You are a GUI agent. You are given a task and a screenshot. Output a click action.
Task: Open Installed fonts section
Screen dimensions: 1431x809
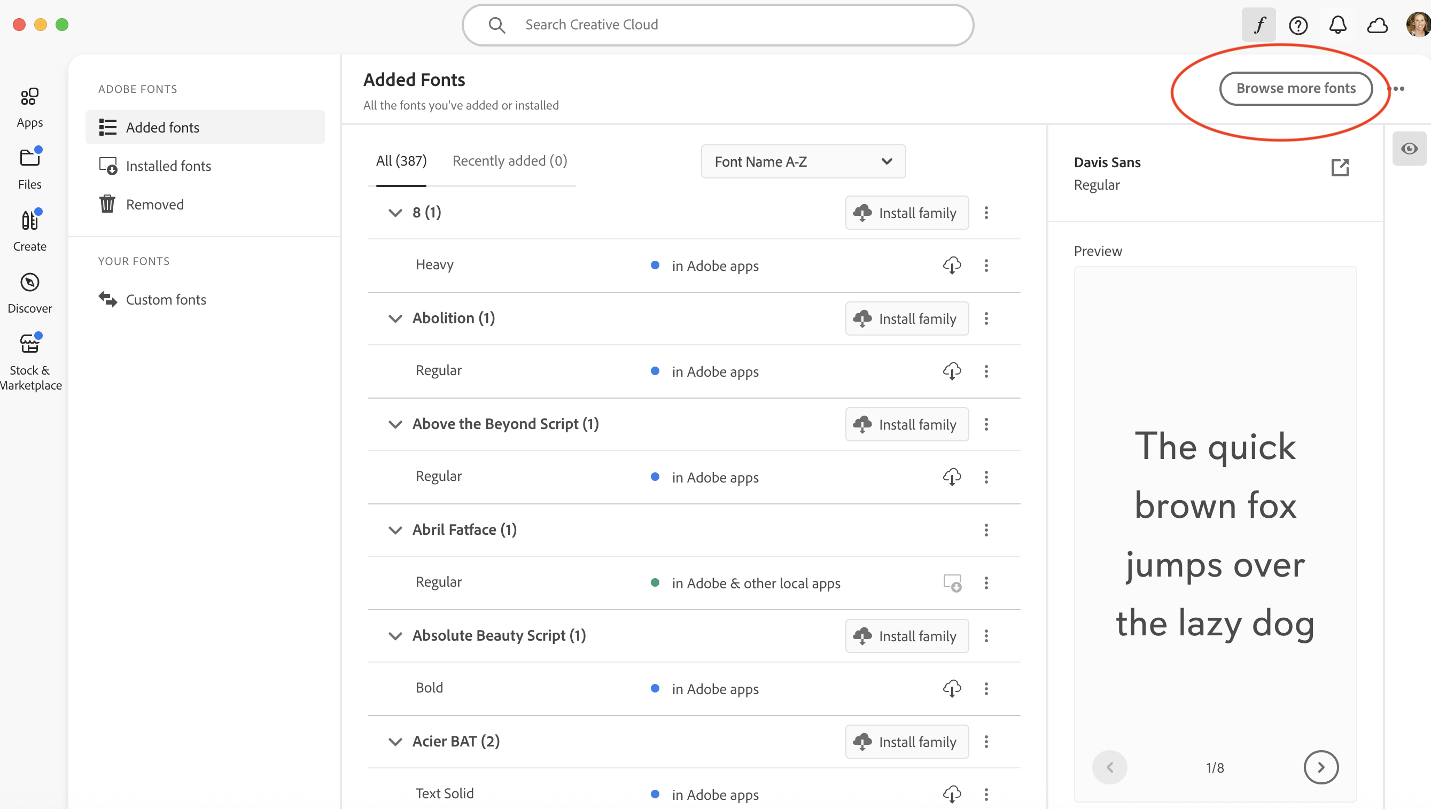(x=205, y=166)
